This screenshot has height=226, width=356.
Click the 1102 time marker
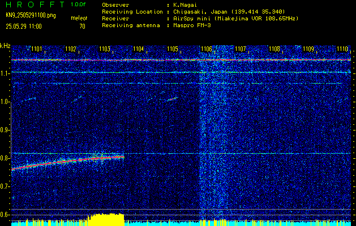click(x=71, y=49)
